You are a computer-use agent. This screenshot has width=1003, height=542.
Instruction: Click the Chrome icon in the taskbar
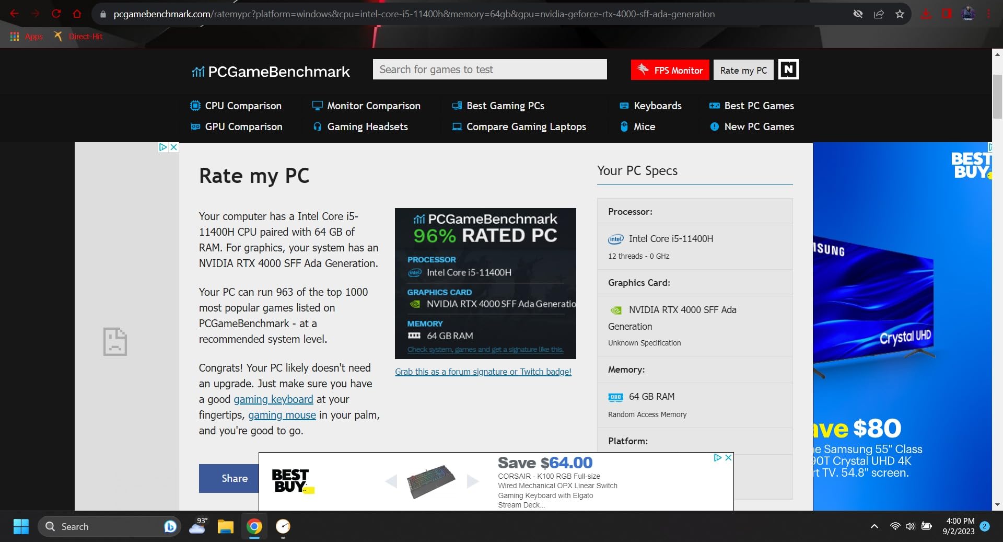[254, 526]
